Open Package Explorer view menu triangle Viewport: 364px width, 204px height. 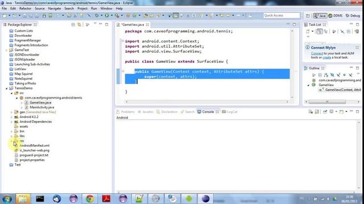[x=95, y=24]
